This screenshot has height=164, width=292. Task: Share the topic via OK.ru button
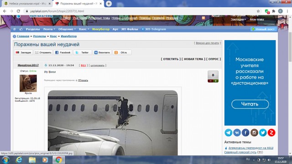pos(122,53)
